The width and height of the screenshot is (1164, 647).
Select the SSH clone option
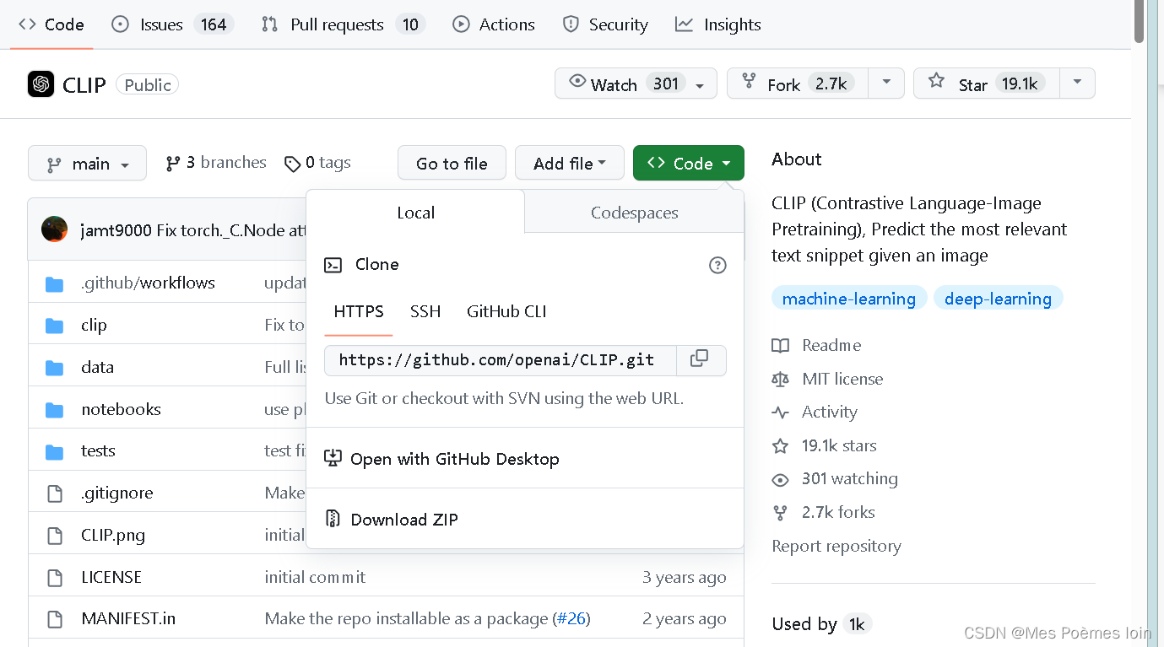(425, 311)
